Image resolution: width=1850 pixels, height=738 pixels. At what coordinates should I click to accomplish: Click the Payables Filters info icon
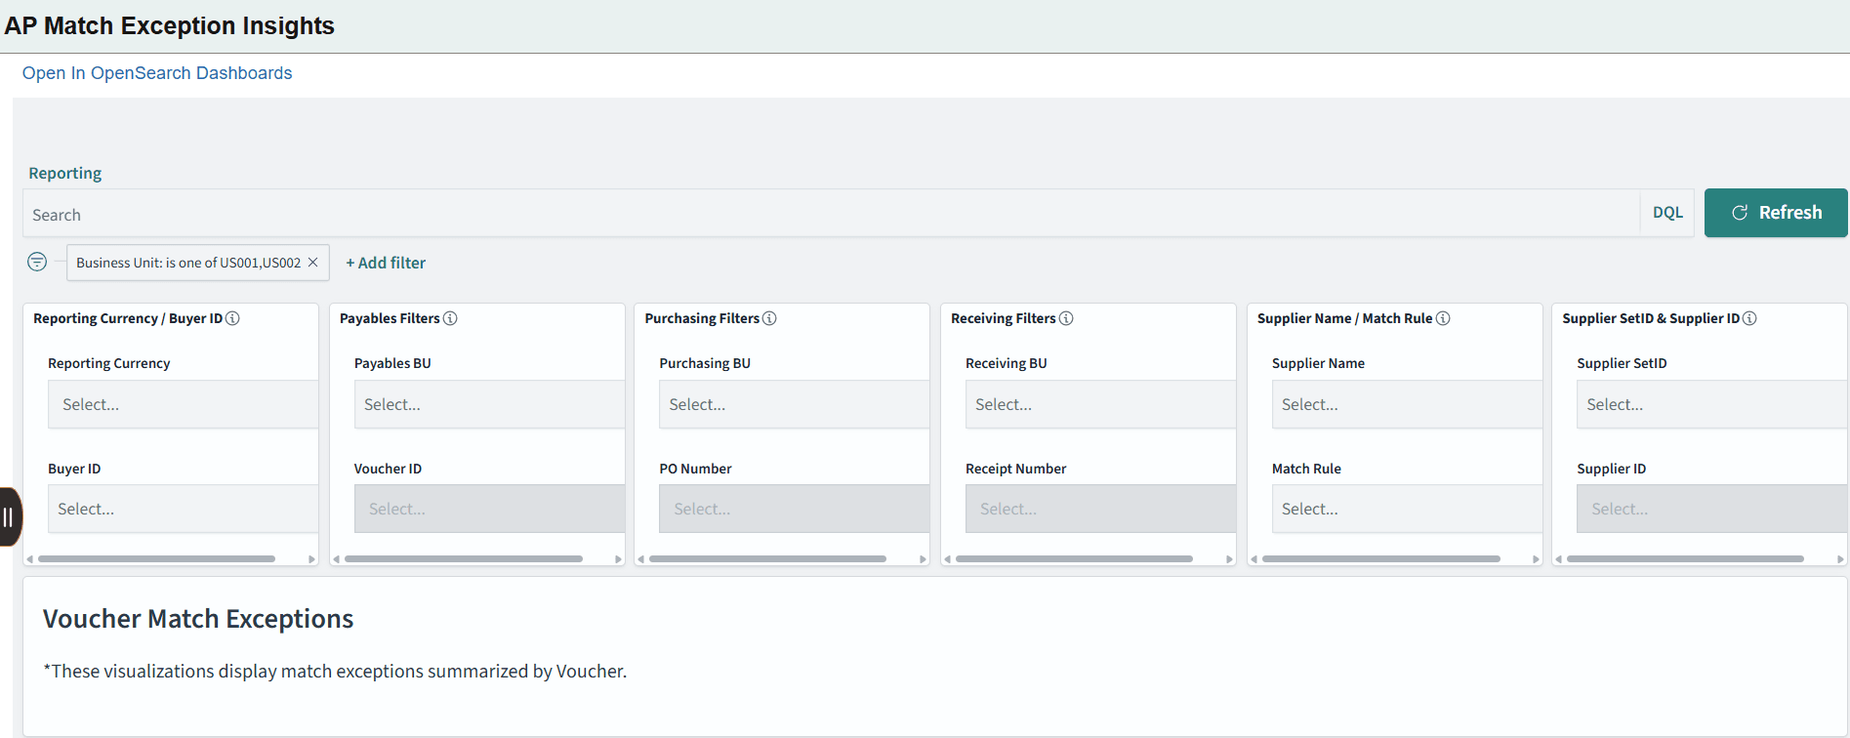(x=450, y=318)
